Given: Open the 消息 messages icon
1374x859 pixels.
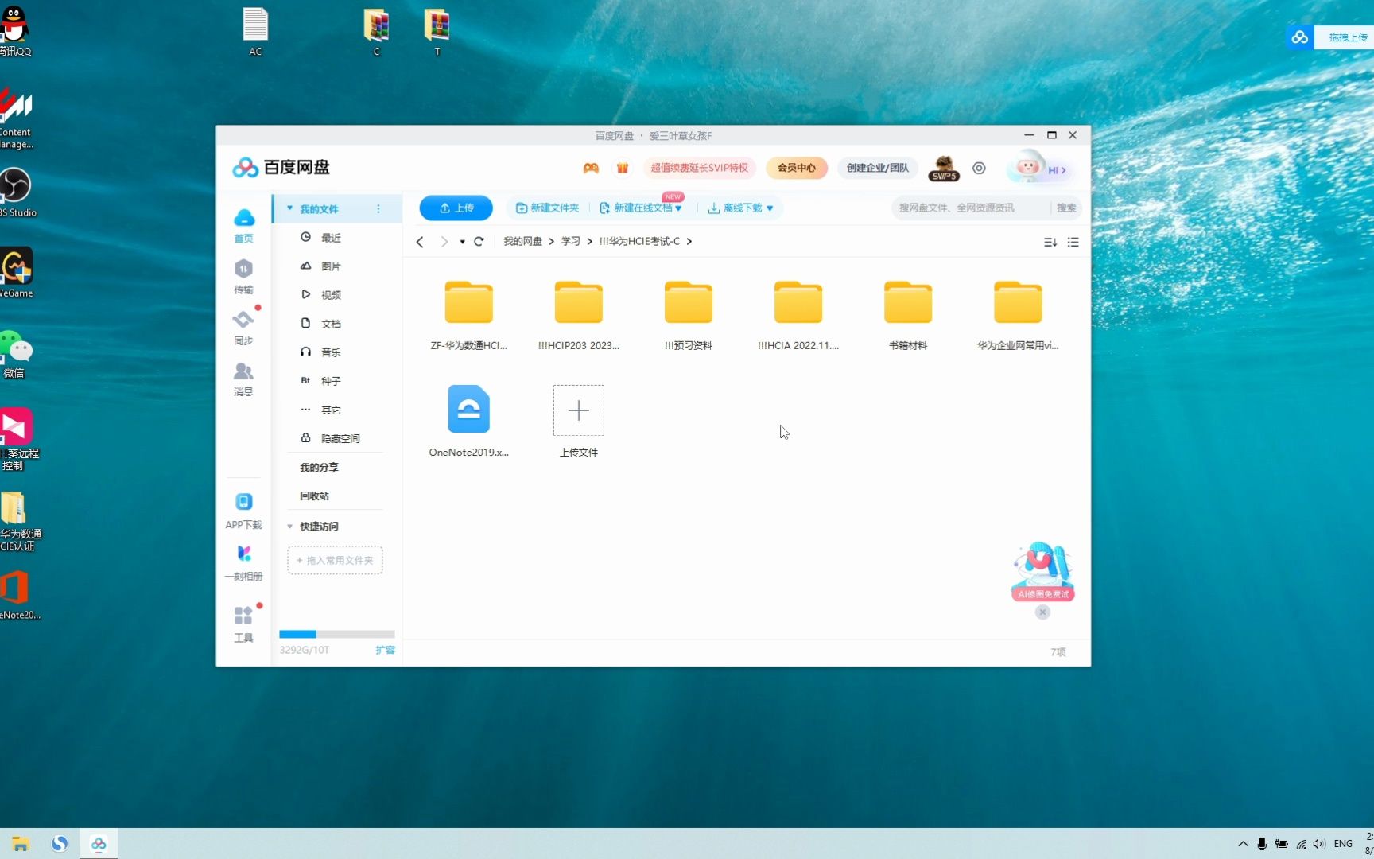Looking at the screenshot, I should click(x=243, y=379).
